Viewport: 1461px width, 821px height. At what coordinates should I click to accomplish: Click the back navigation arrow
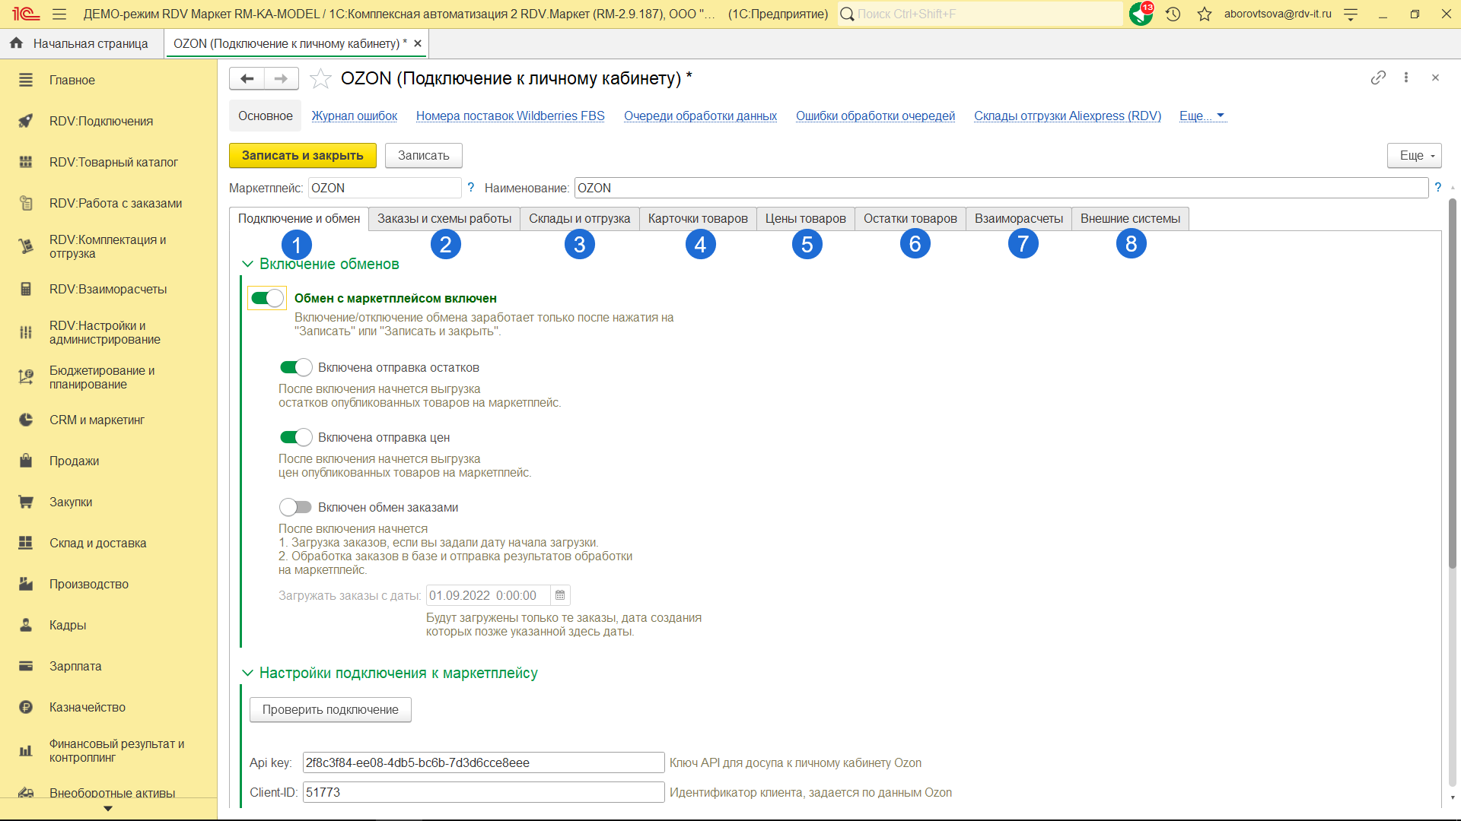coord(247,78)
